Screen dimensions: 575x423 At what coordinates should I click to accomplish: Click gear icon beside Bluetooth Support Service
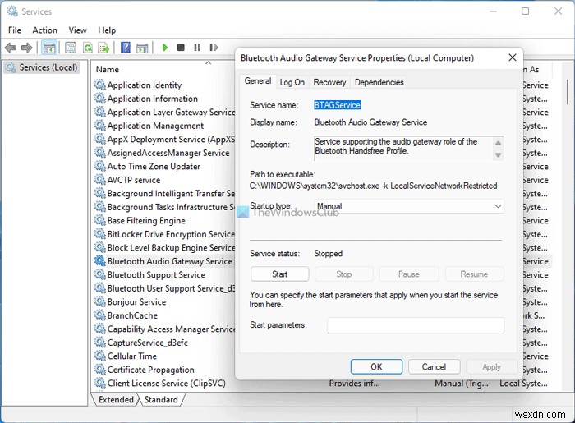pyautogui.click(x=99, y=274)
